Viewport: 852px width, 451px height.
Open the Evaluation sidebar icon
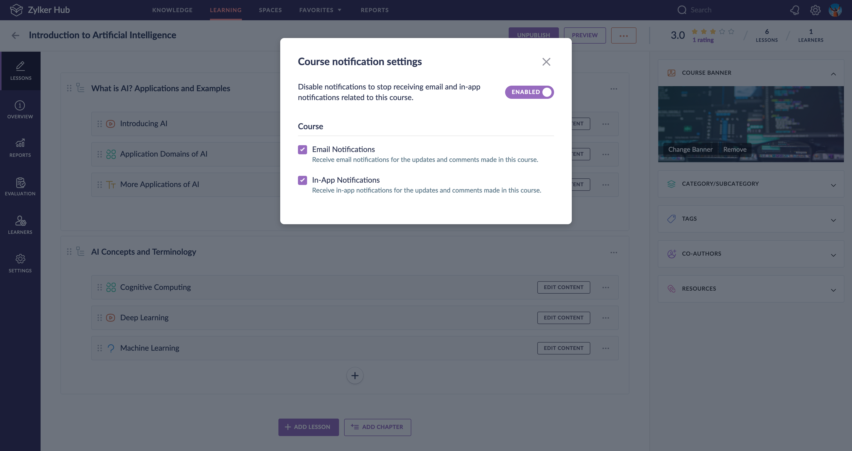[x=20, y=186]
